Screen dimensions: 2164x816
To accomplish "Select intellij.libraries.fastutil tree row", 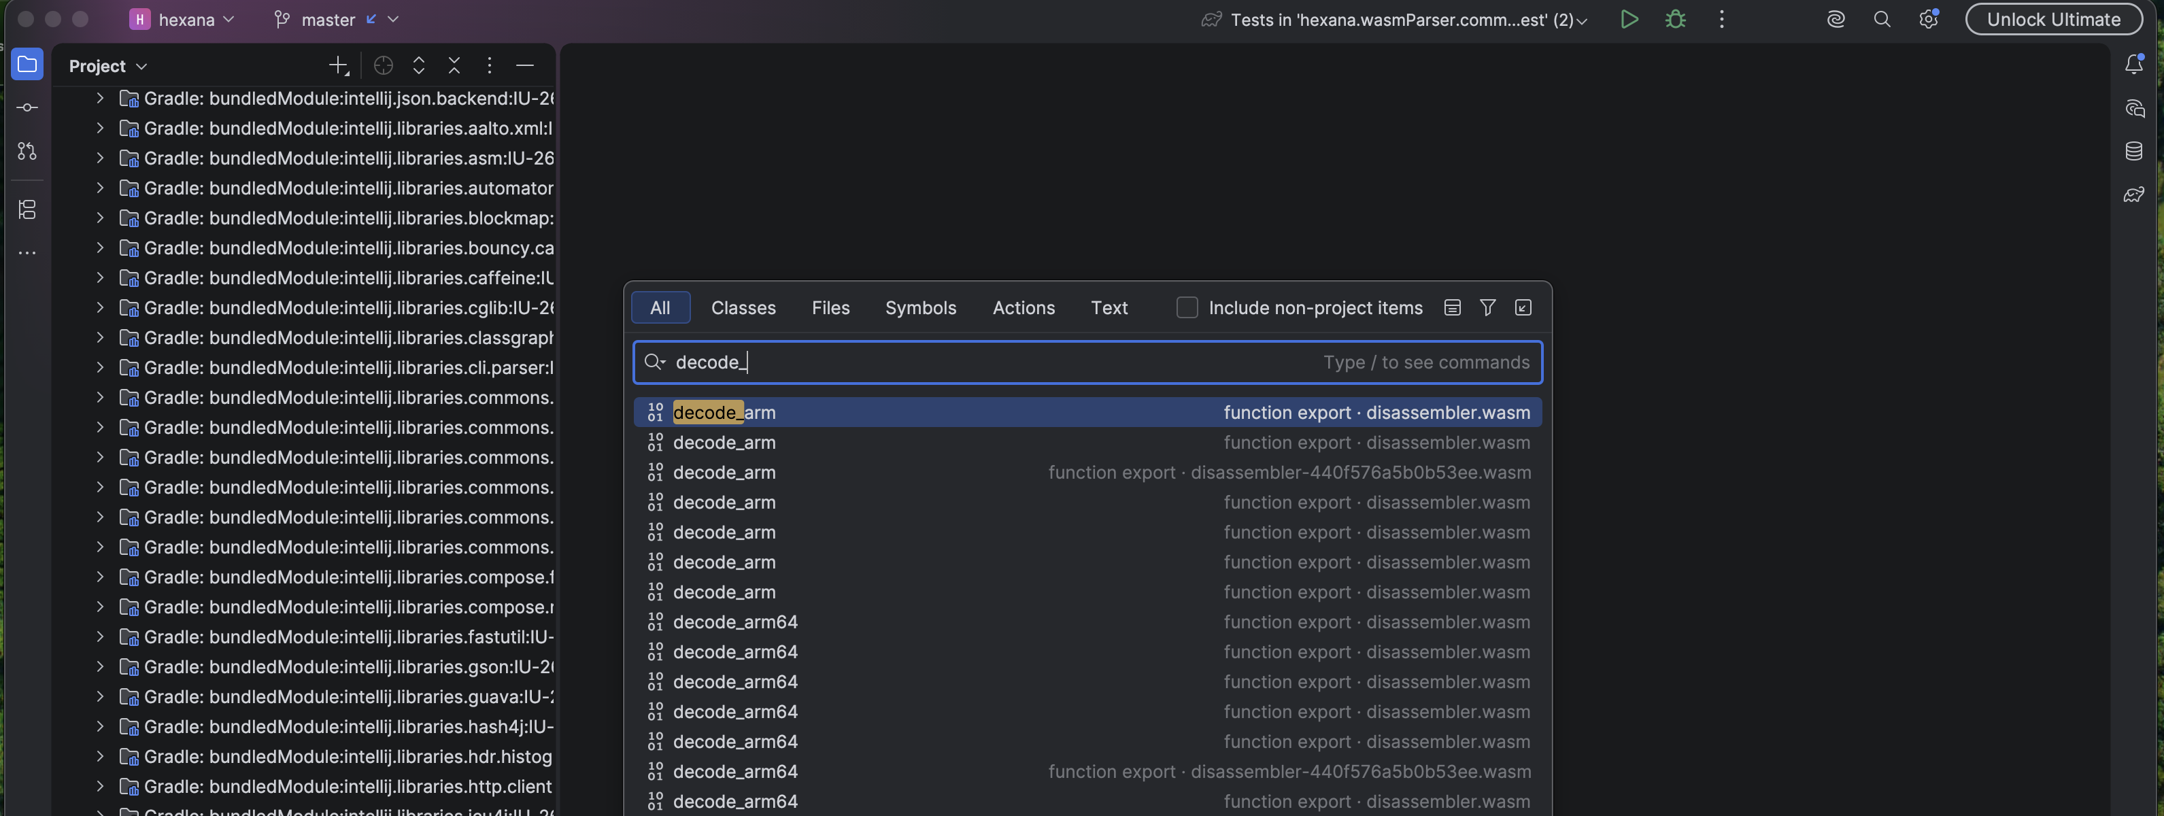I will (303, 637).
